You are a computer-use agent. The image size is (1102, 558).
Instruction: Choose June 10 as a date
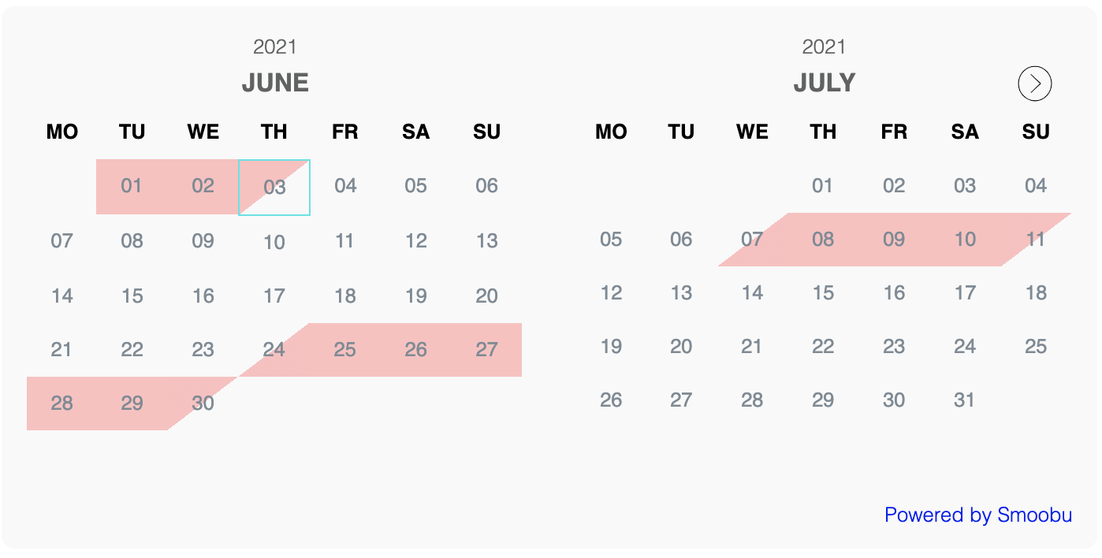pos(274,241)
